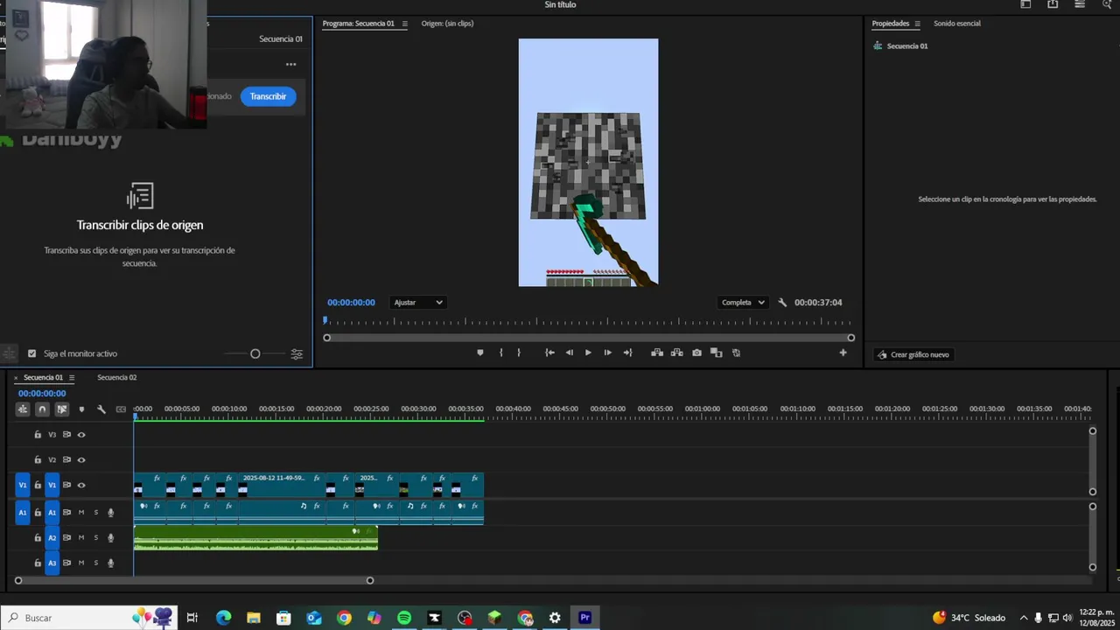1120x630 pixels.
Task: Toggle A3 track targeting
Action: click(52, 563)
